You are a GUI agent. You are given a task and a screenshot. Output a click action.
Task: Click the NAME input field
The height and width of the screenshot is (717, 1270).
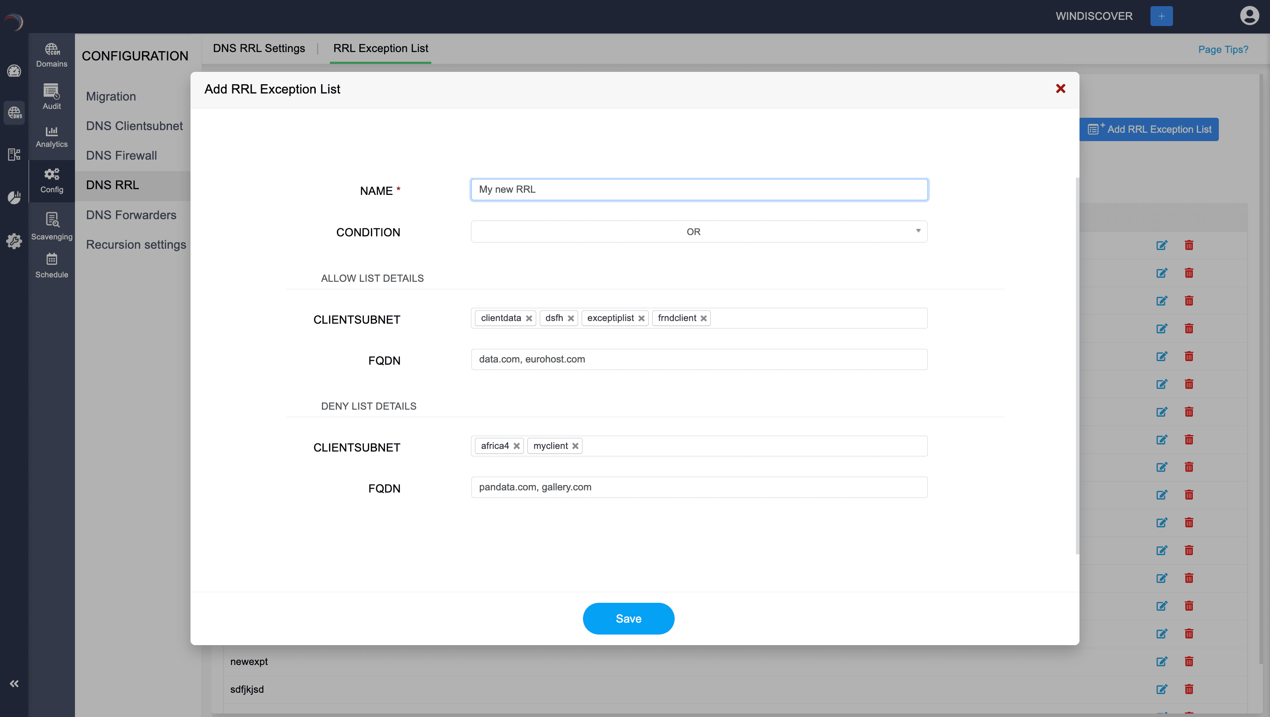point(698,189)
